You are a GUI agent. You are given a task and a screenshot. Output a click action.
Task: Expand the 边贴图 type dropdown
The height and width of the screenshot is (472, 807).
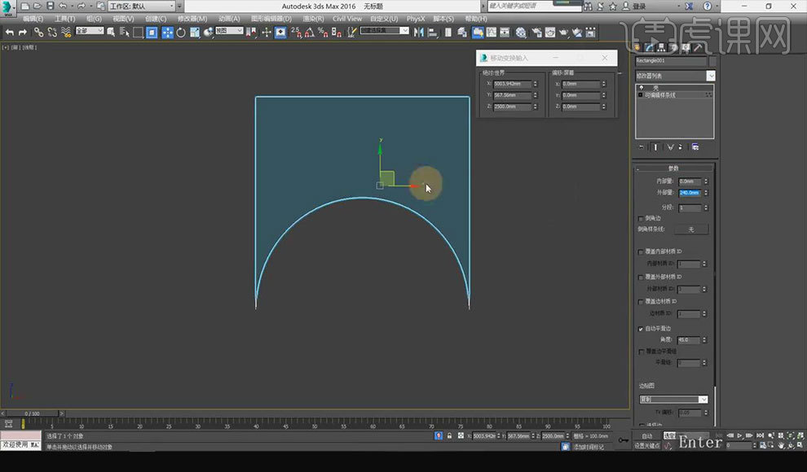[673, 399]
